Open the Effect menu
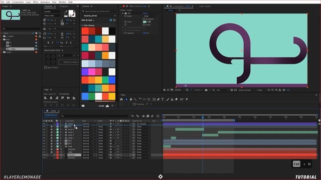 [x=36, y=2]
